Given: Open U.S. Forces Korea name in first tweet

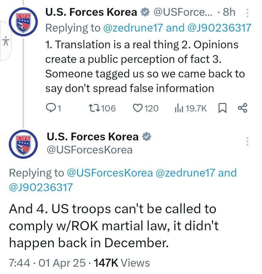Looking at the screenshot, I should pos(91,12).
